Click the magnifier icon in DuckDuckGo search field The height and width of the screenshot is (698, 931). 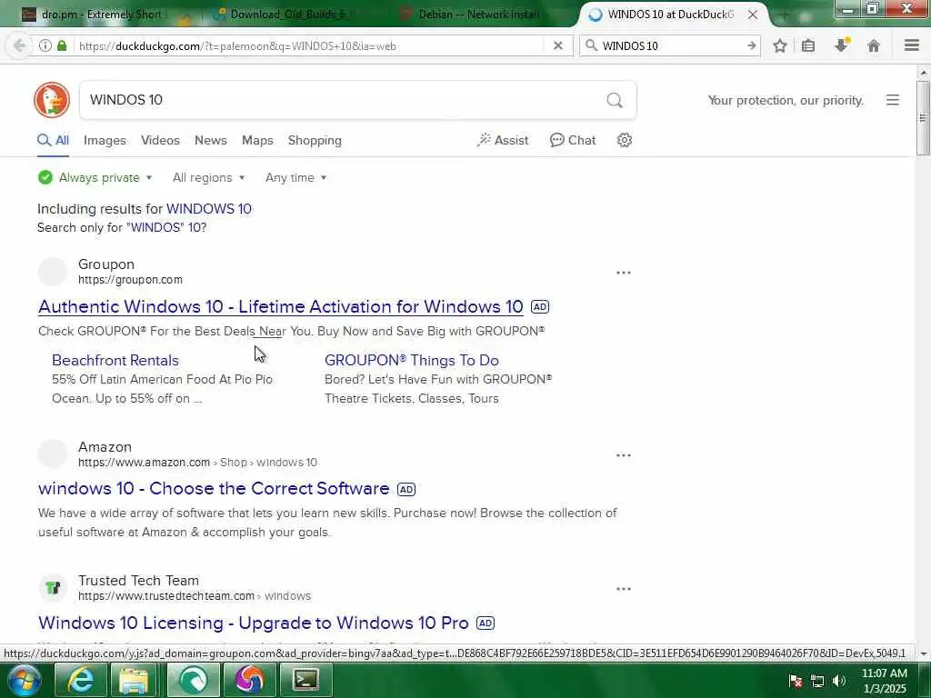point(615,100)
